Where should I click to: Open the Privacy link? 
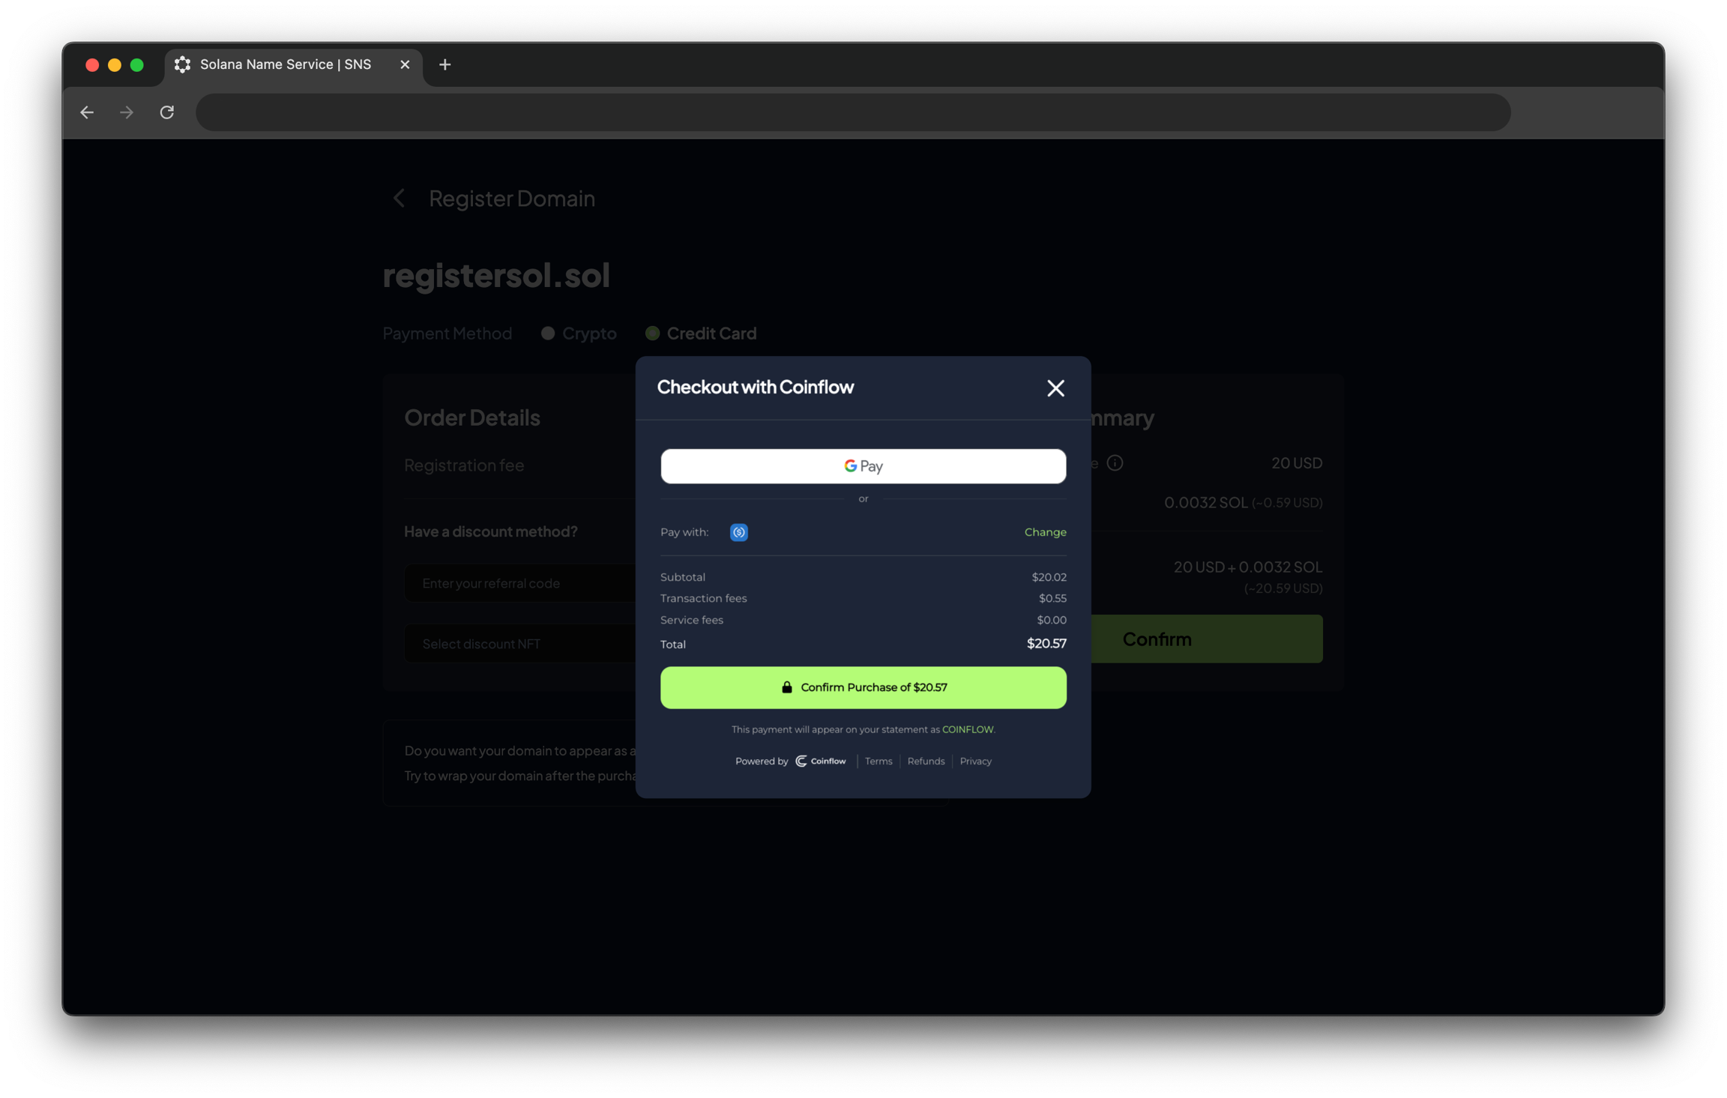(x=975, y=761)
